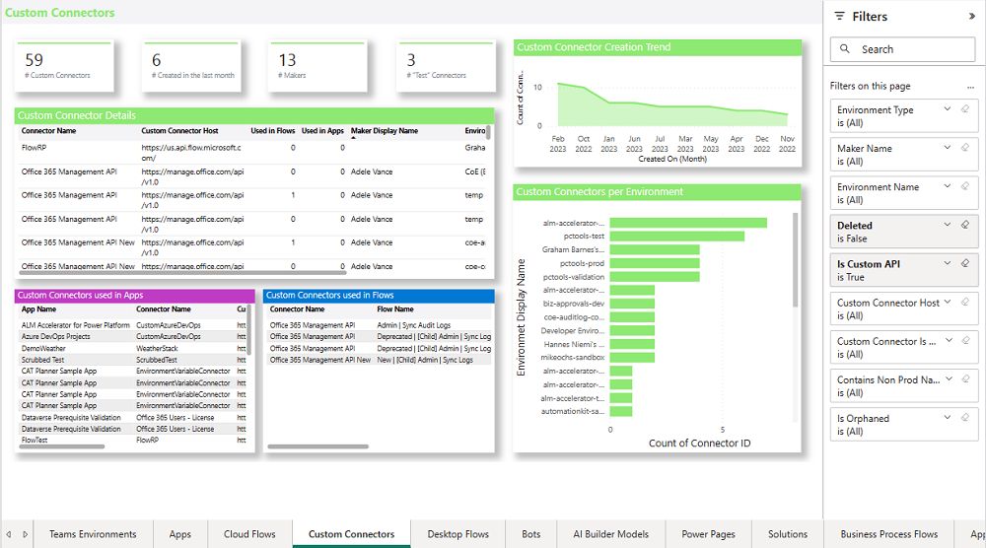Expand the Custom Connector Host filter card

(947, 302)
